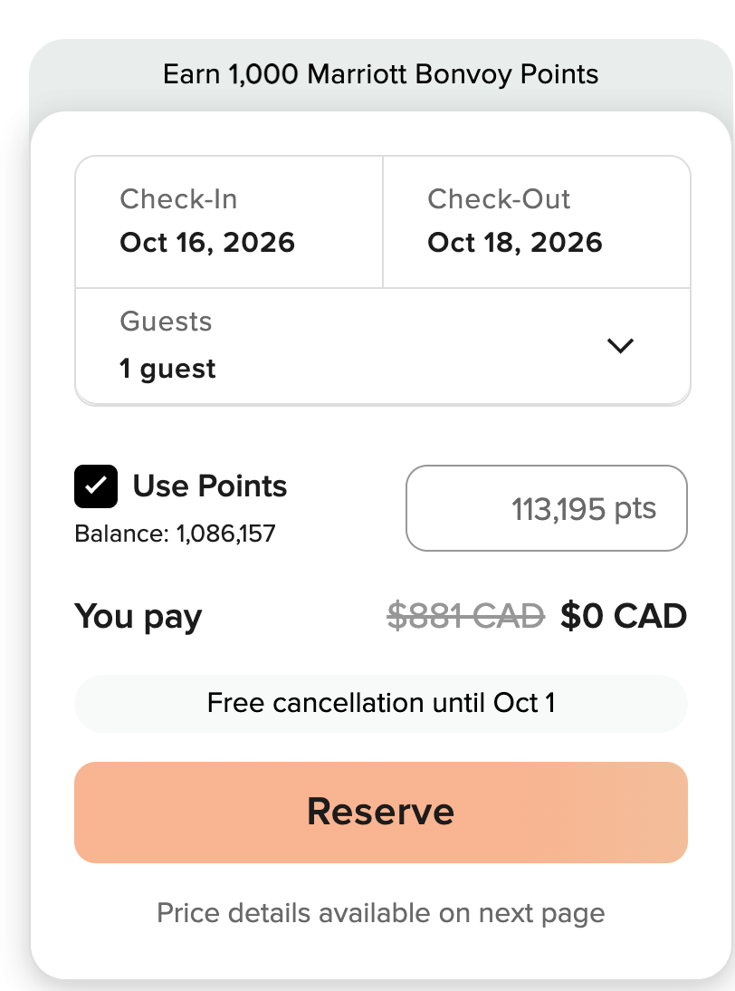Click the 113,195 pts input field
735x991 pixels.
point(547,508)
